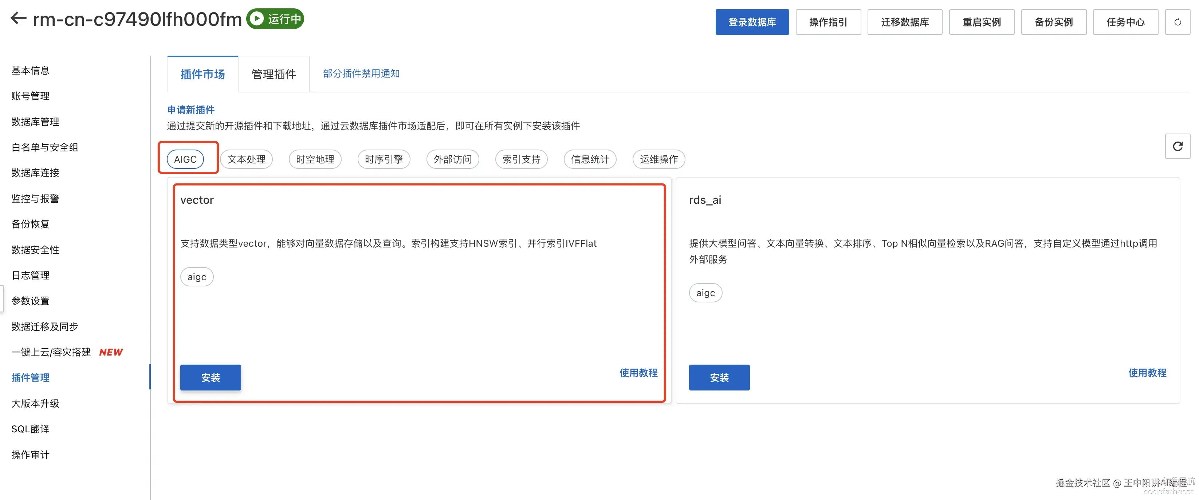Viewport: 1199px width, 500px height.
Task: Click the 登录数据库 button
Action: click(752, 22)
